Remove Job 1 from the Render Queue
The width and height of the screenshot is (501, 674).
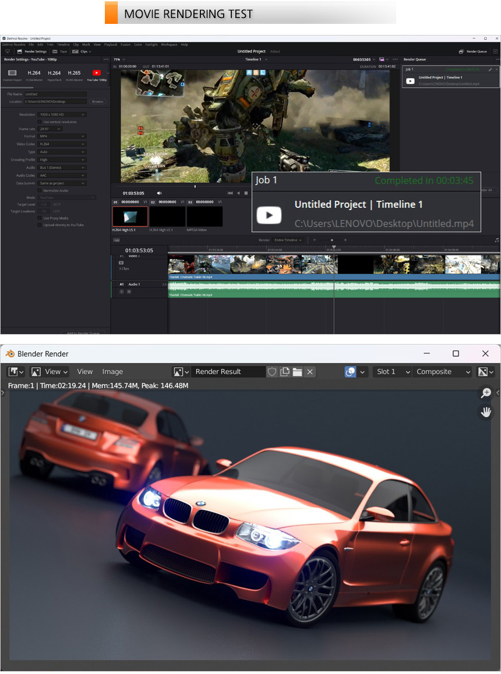click(x=496, y=69)
